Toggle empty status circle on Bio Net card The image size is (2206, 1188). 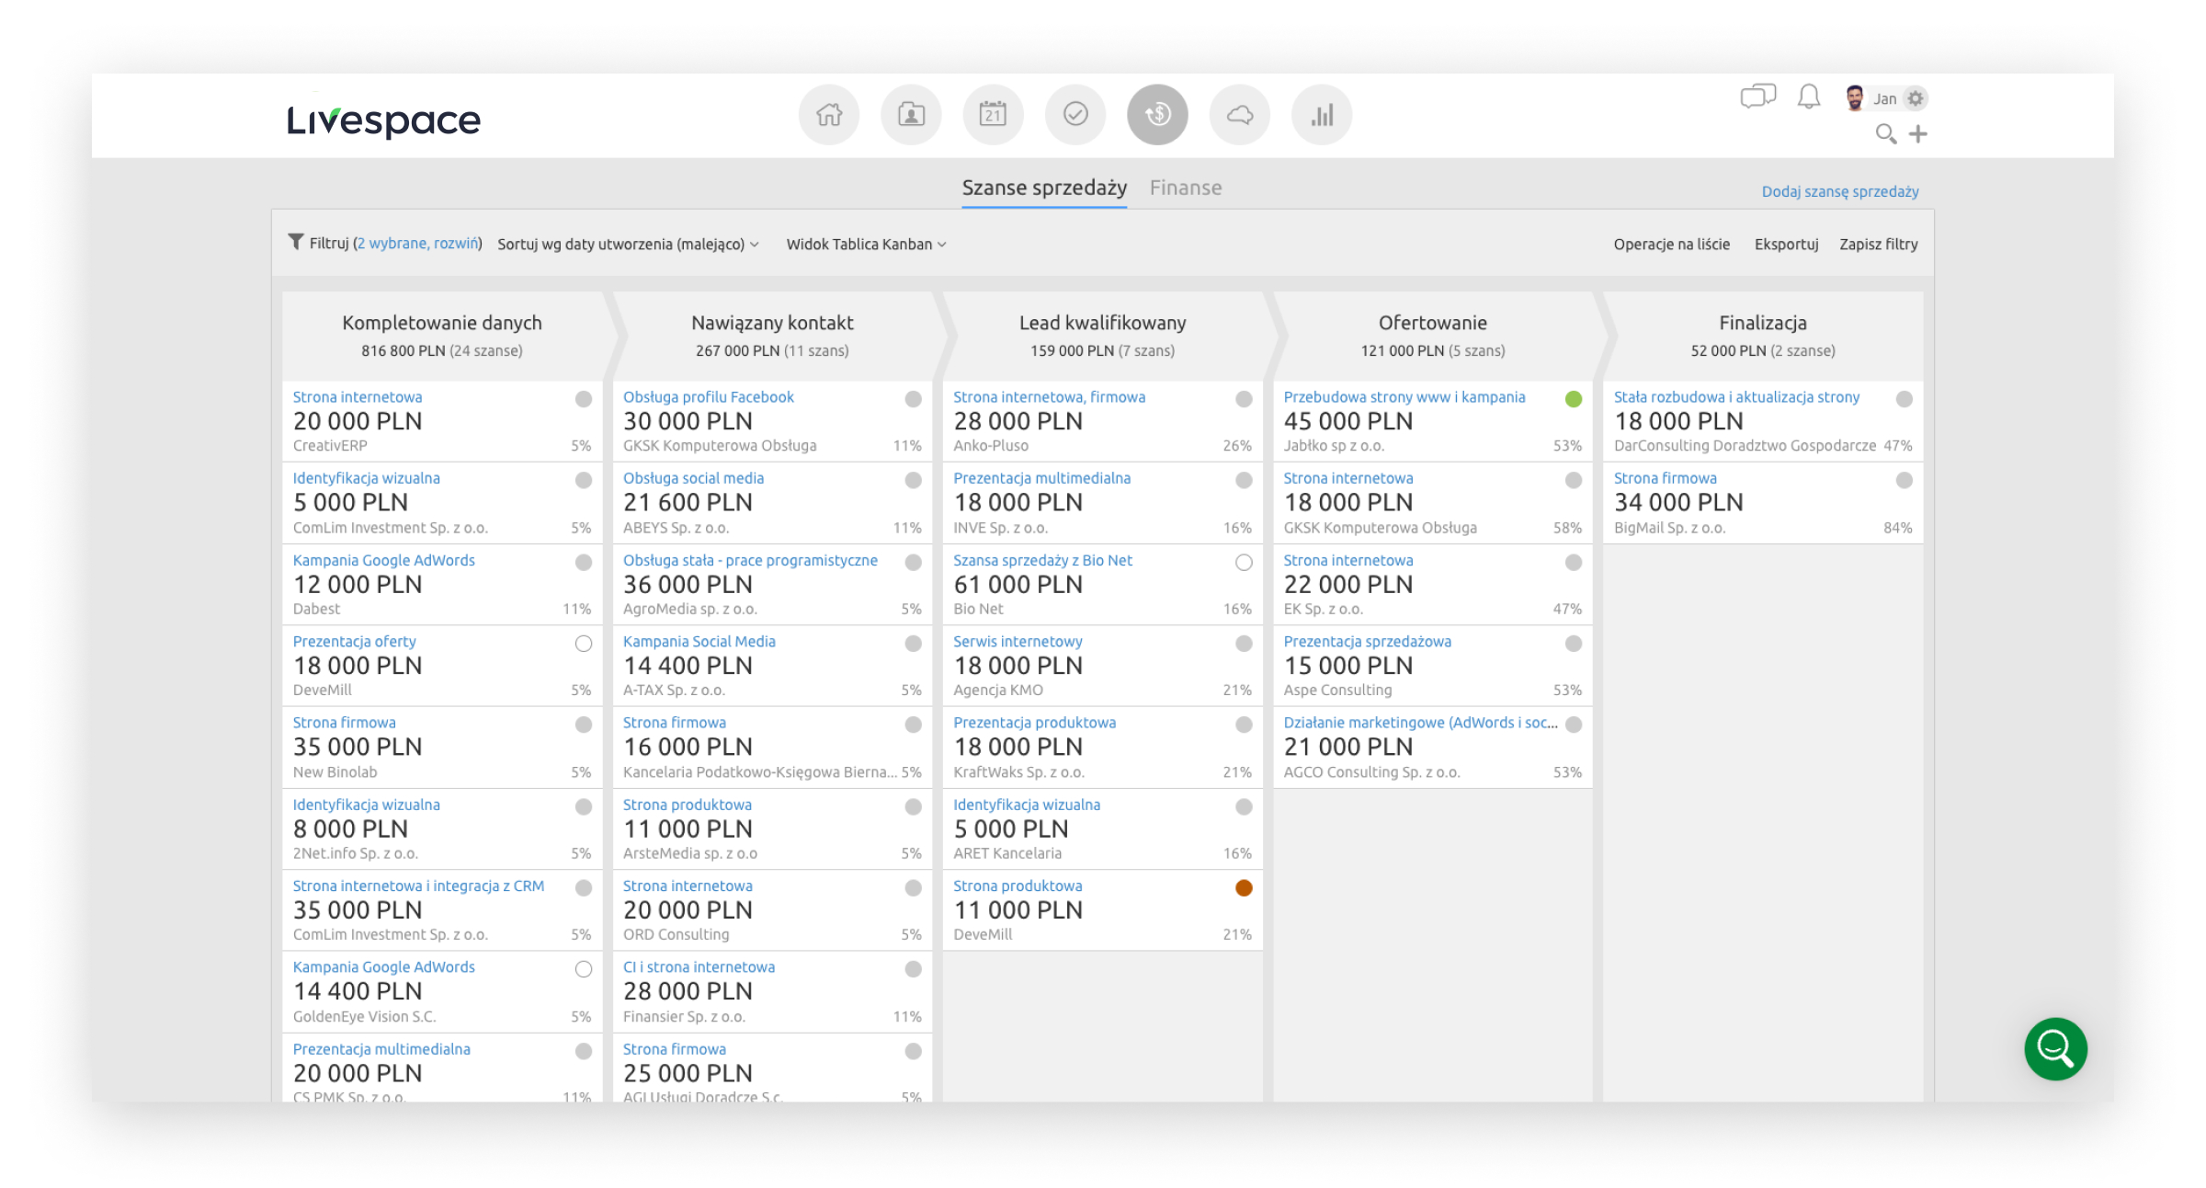pos(1244,563)
